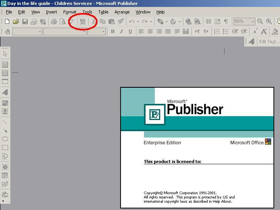Create a new blank publication
Screen dimensions: 280x210
(7, 22)
